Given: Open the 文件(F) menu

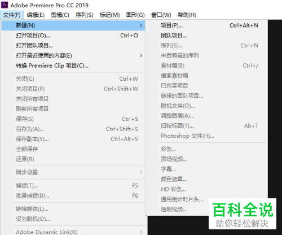Looking at the screenshot, I should click(12, 15).
